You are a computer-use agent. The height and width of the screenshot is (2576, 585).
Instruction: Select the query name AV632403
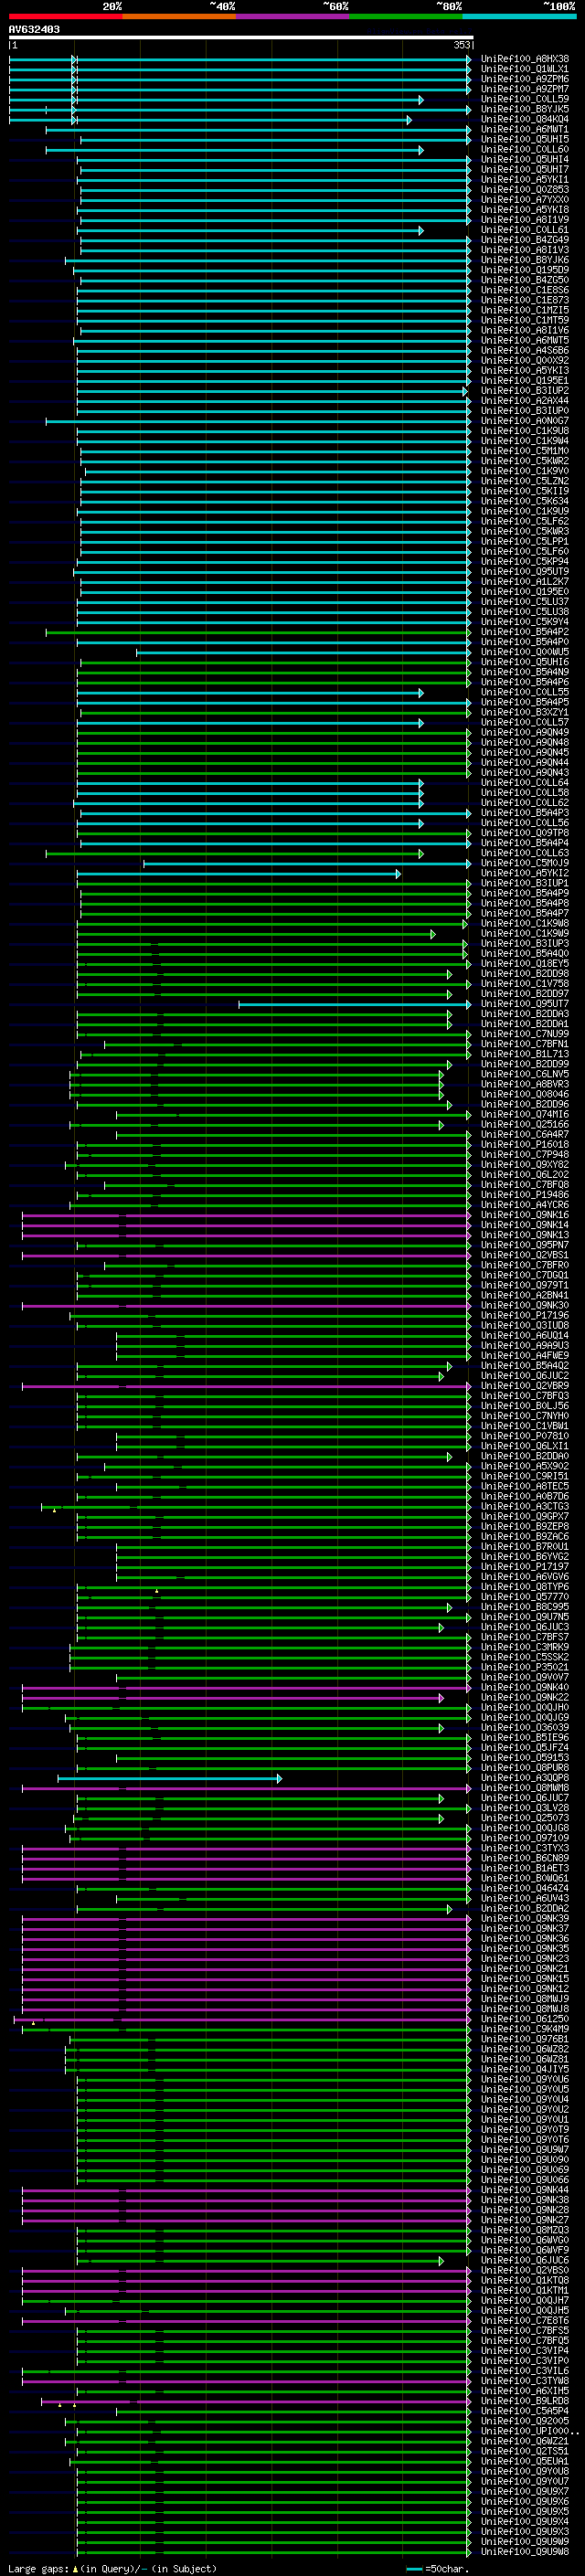click(34, 29)
